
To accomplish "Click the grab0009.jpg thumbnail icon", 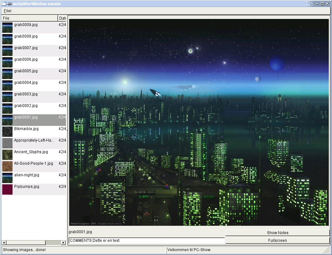I will point(7,27).
